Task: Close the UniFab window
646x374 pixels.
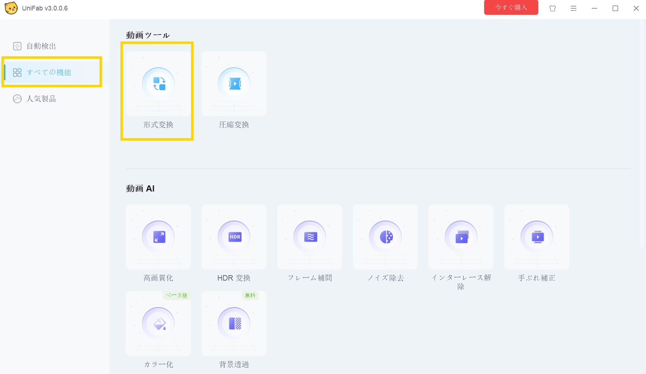Action: coord(636,8)
